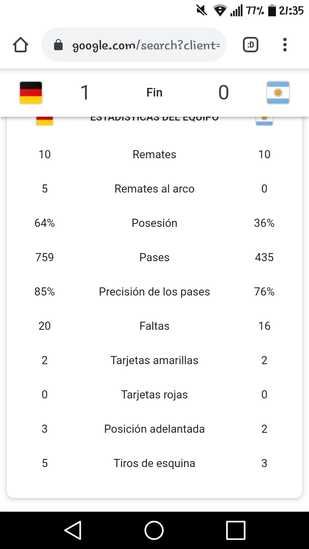Tap the Precisión de los pases label

coord(154,292)
